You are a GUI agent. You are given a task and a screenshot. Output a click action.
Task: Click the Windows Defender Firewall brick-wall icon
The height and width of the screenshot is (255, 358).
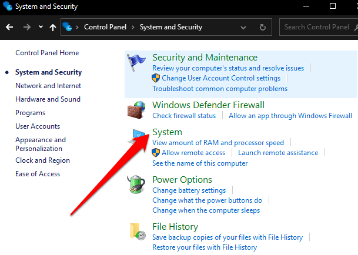[137, 110]
